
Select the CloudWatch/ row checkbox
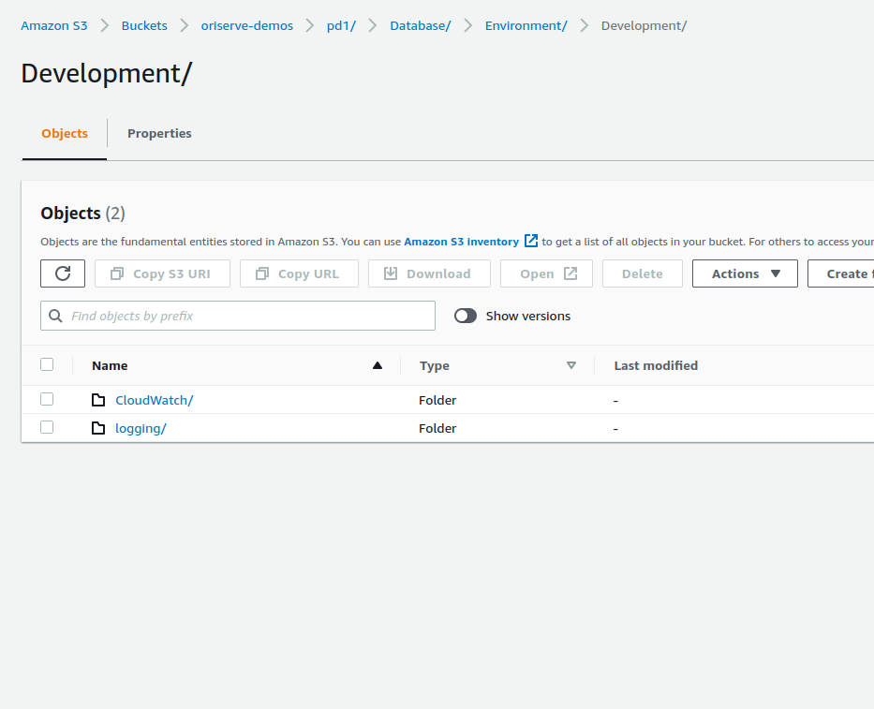click(47, 399)
